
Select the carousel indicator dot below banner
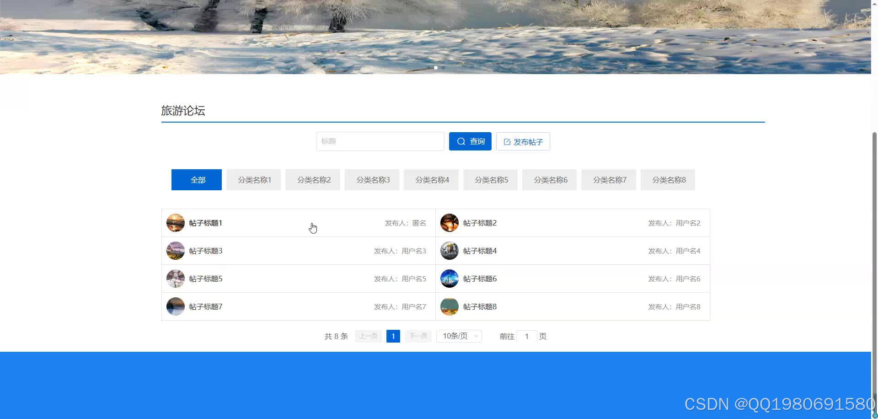pos(436,67)
